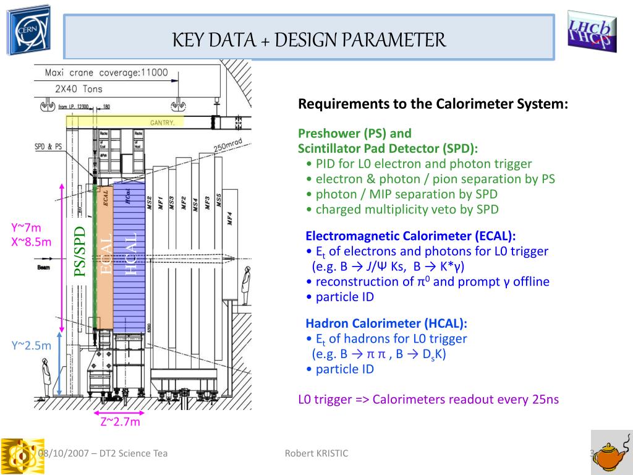Click bullet Et of electrons and photons

[427, 251]
